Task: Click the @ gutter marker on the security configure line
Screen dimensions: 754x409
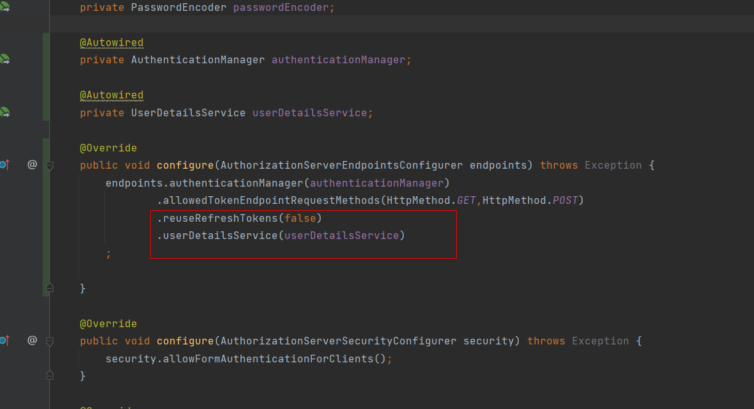Action: click(32, 341)
